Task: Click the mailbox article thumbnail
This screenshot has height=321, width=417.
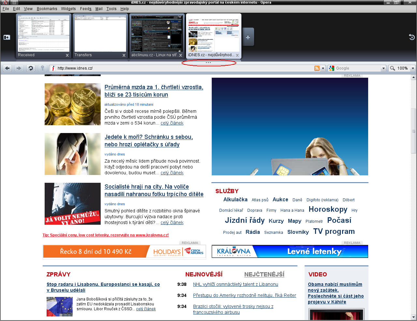Action: pos(73,154)
